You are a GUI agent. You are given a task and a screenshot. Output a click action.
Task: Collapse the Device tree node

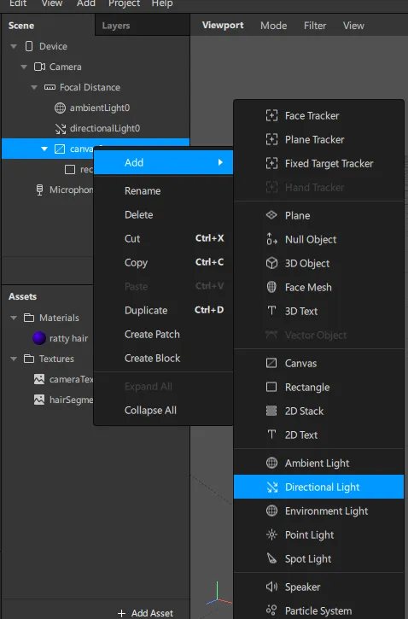14,46
